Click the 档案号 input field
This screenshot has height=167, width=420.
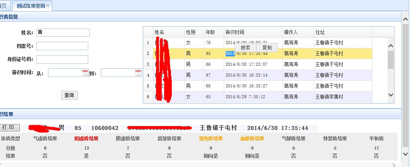[62, 46]
